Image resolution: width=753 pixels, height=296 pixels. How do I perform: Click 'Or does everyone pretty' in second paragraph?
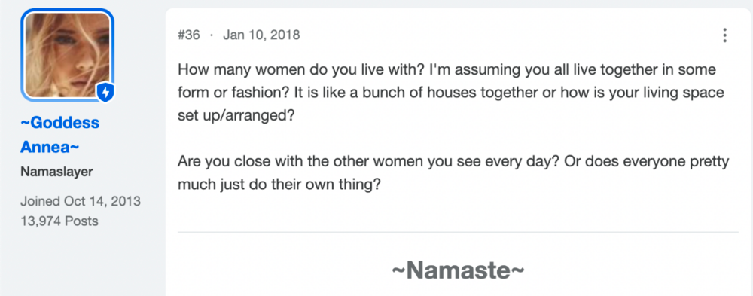646,161
